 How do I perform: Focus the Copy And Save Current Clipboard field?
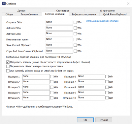59,51
